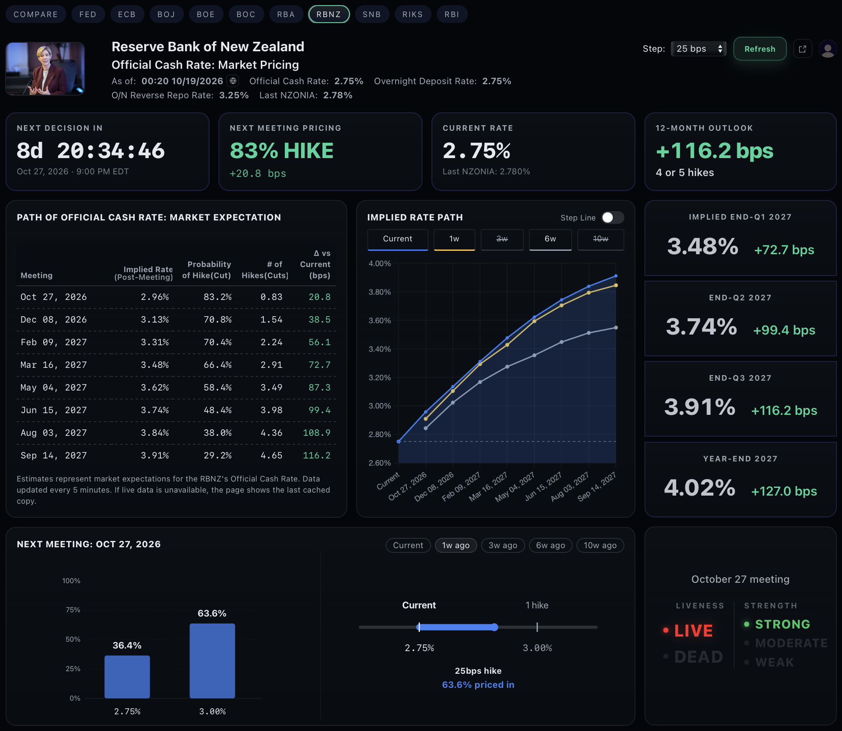Select the 10w ago pill
842x731 pixels.
click(600, 545)
